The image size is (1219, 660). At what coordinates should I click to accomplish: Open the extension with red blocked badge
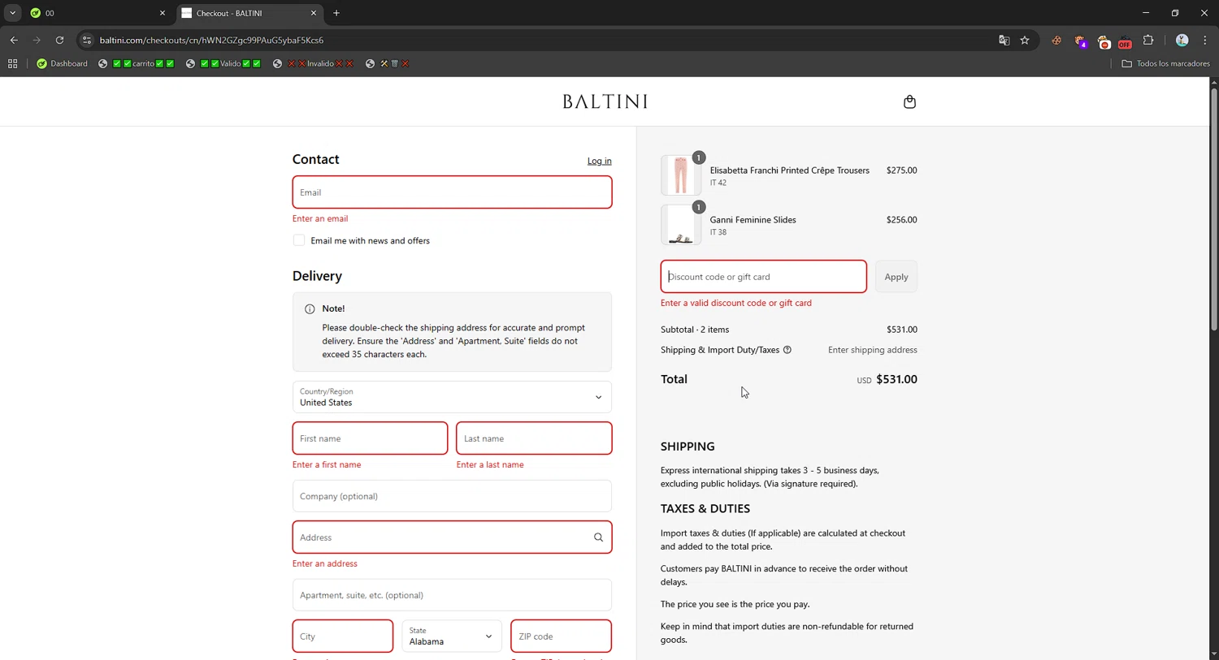[x=1104, y=41]
